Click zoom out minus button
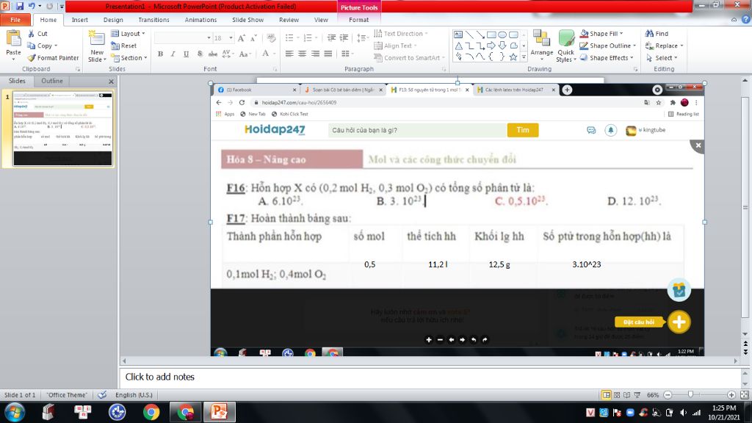The width and height of the screenshot is (752, 423). 668,394
